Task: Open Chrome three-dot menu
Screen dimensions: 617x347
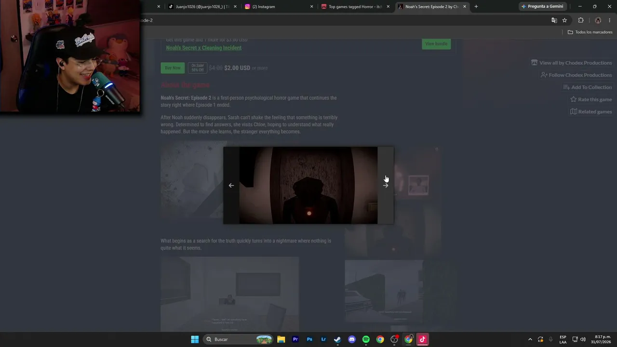Action: coord(610,20)
